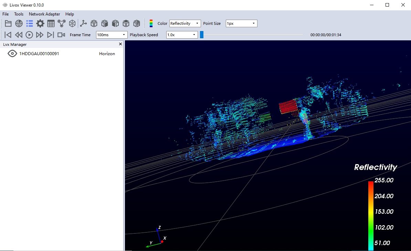Open settings via the gear icon

point(40,23)
